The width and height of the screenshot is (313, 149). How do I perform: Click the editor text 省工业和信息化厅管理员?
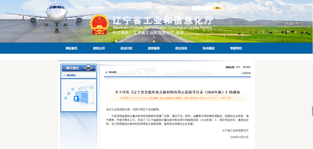click(x=171, y=98)
